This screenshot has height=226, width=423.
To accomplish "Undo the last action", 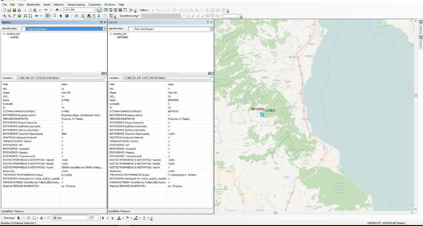I will [x=46, y=10].
